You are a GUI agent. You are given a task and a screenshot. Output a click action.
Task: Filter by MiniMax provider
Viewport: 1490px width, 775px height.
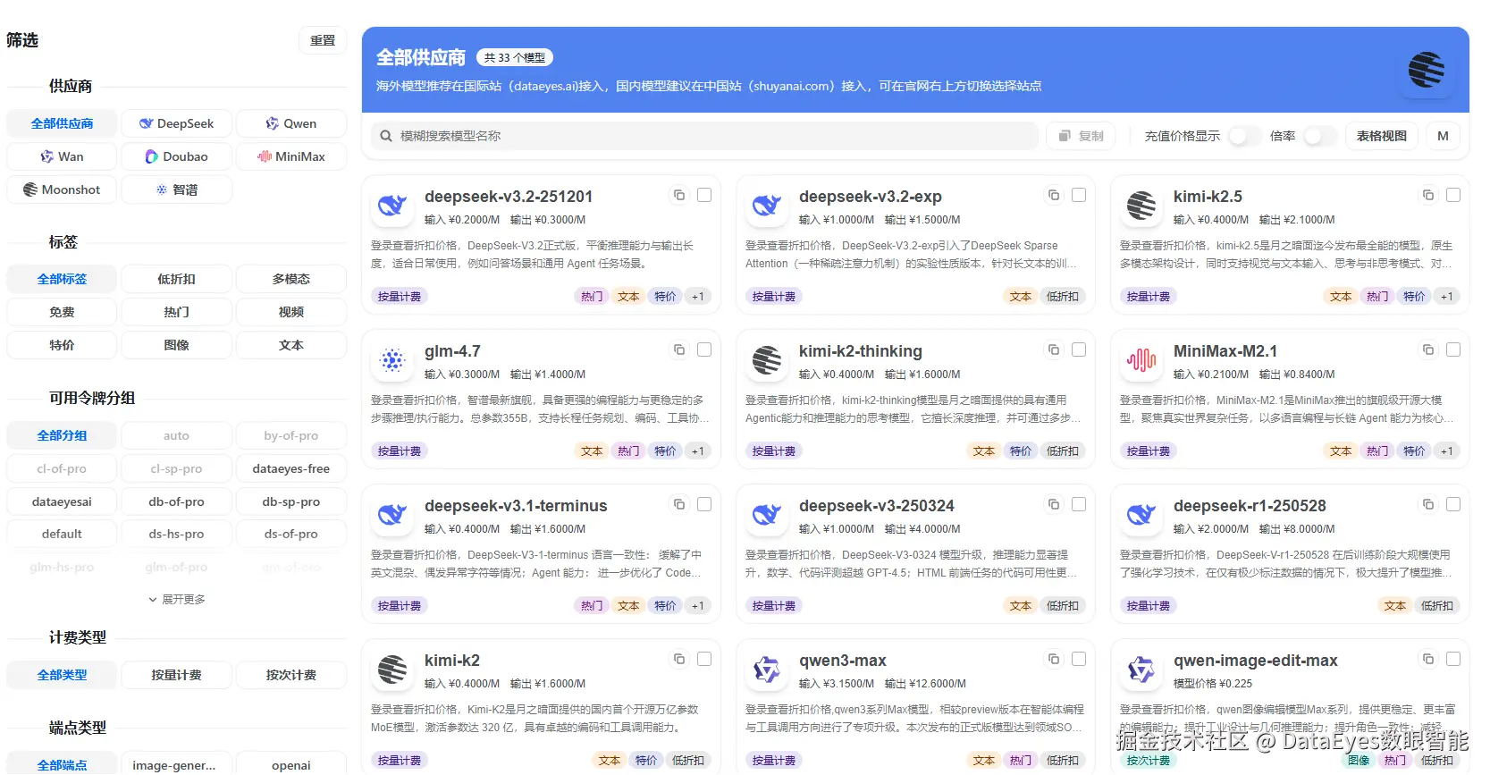click(x=291, y=156)
